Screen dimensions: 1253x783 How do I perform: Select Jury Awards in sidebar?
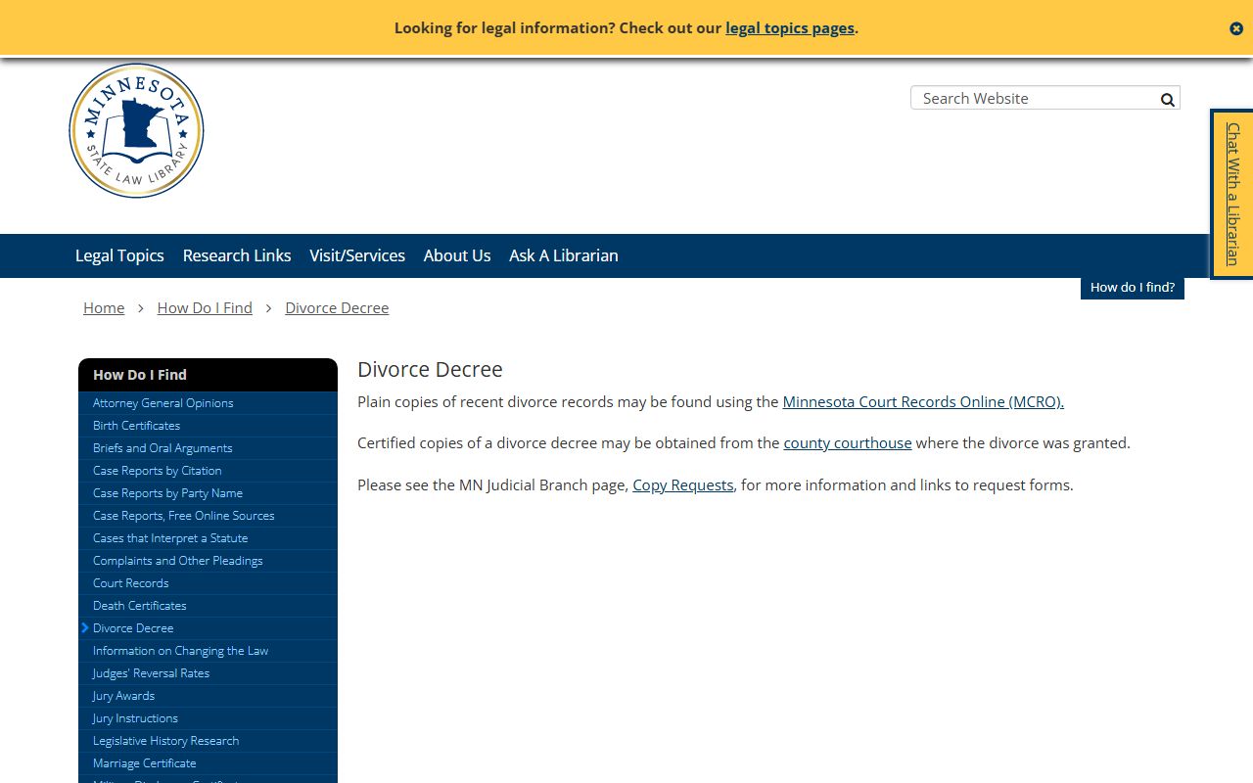(208, 696)
